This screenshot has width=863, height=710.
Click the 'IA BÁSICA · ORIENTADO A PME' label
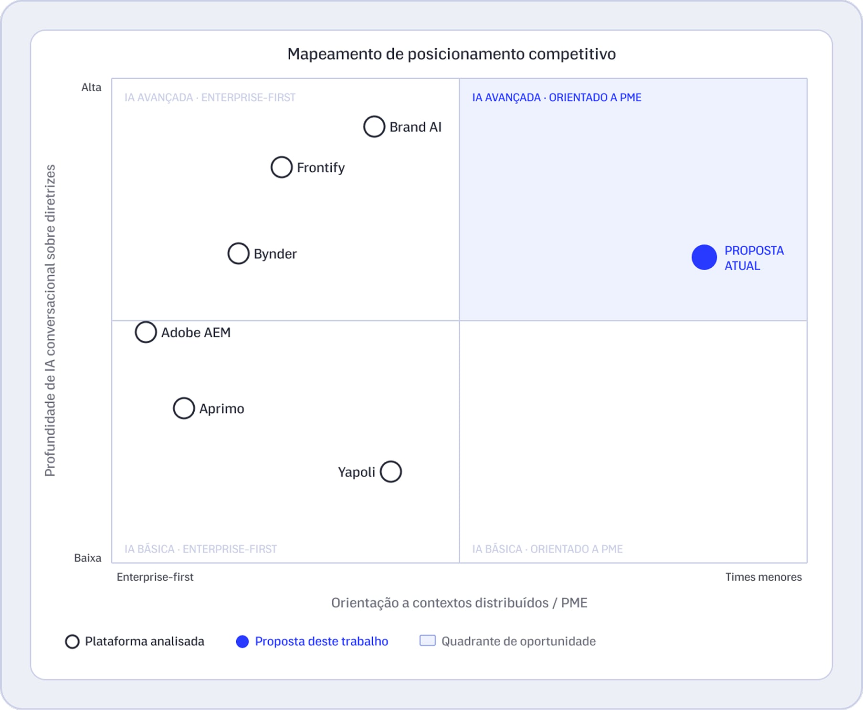pyautogui.click(x=547, y=549)
